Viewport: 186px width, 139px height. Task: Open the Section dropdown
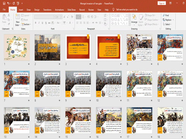(x=26, y=24)
